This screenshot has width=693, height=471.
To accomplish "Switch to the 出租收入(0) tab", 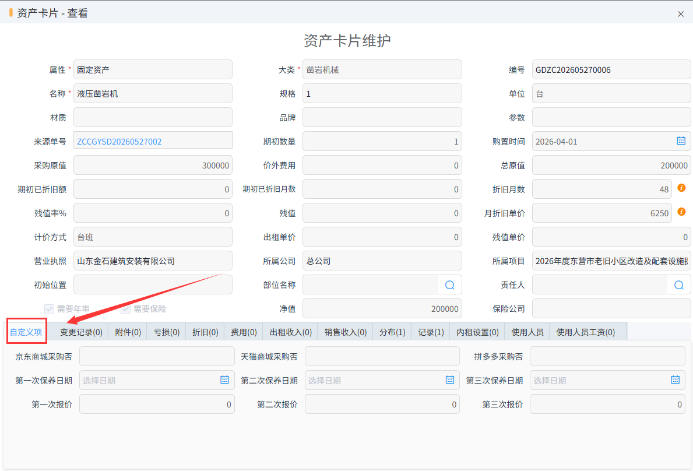I will [x=290, y=332].
